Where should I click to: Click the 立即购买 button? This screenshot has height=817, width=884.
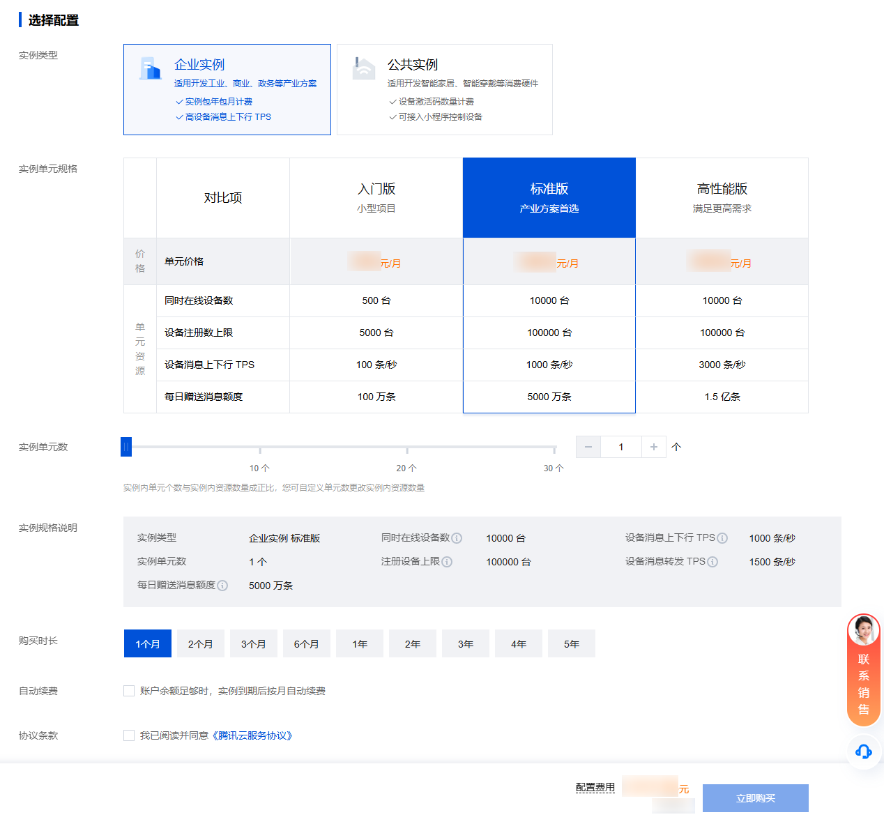point(755,798)
